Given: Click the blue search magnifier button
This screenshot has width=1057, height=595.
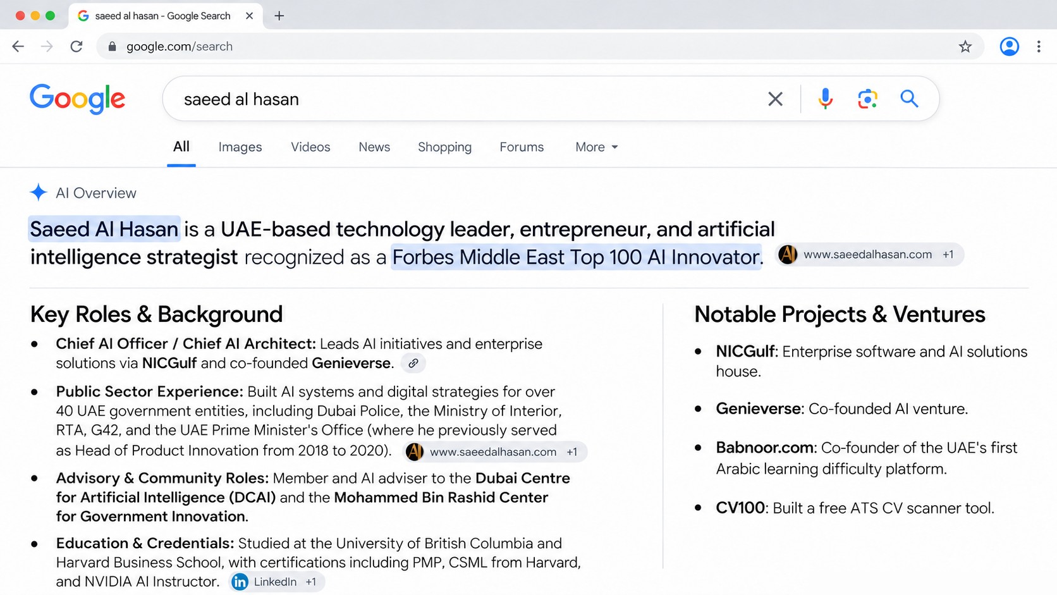Looking at the screenshot, I should (x=909, y=99).
